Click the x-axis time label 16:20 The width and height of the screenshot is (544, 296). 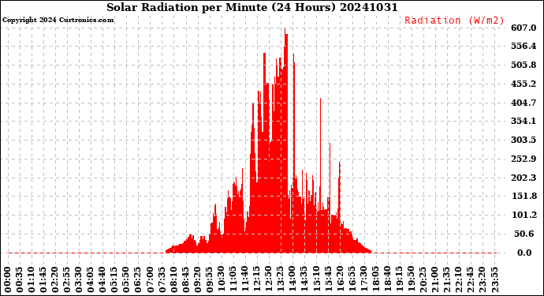tap(340, 280)
